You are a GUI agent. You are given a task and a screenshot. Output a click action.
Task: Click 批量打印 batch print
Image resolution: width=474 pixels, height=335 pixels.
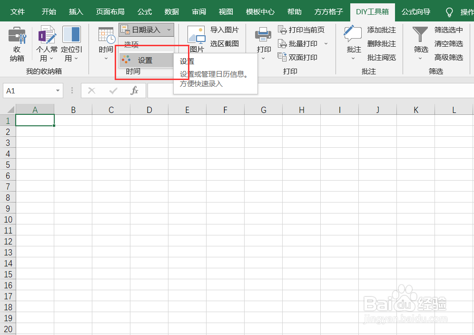[298, 44]
